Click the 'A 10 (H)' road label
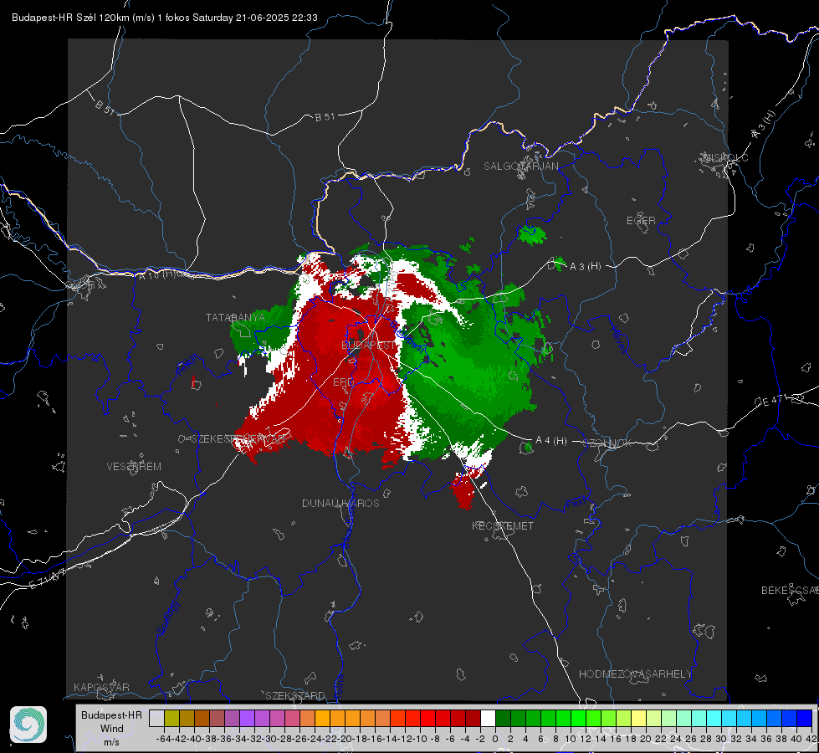This screenshot has width=819, height=753. point(156,274)
